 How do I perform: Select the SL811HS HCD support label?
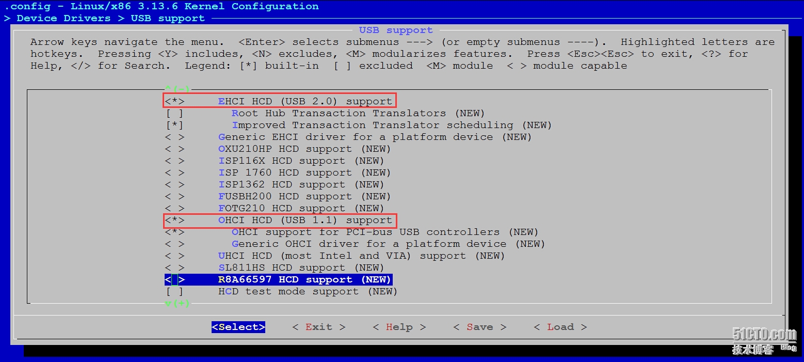point(301,267)
